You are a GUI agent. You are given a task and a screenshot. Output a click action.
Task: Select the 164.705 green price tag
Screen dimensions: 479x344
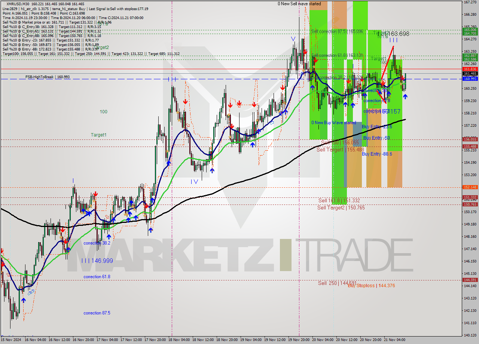[x=470, y=33]
